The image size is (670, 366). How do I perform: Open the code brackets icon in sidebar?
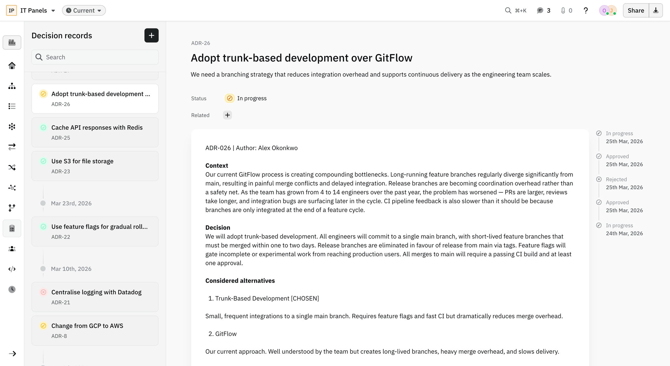coord(12,269)
